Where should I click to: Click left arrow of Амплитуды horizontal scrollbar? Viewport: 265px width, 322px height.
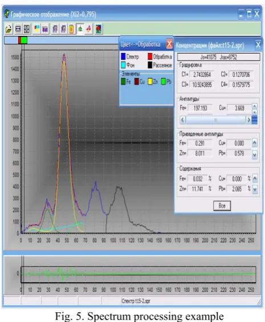(x=182, y=120)
